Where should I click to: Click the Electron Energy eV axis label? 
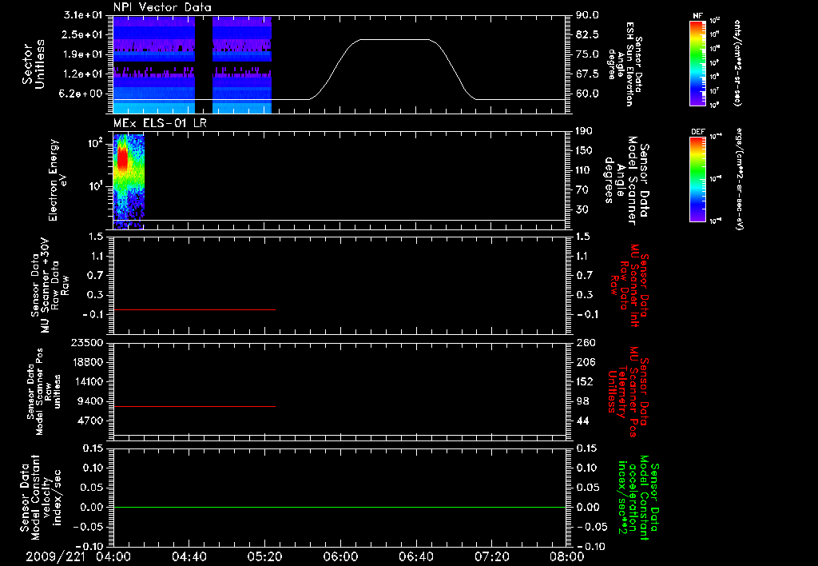point(58,180)
